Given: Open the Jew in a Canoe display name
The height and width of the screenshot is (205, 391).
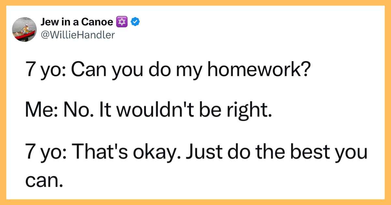Looking at the screenshot, I should (78, 22).
